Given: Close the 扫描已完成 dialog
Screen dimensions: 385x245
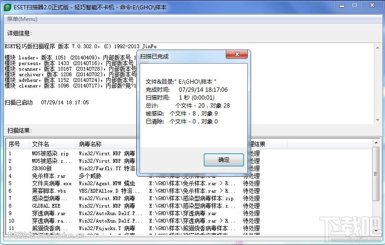Looking at the screenshot, I should [237, 54].
